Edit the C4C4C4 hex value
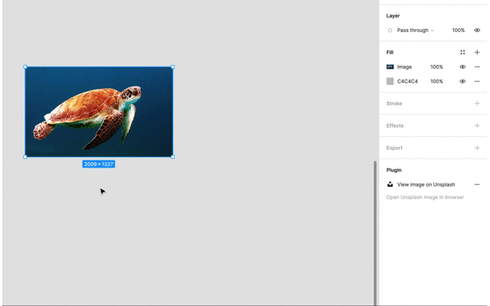Screen dimensions: 490x306 [x=407, y=81]
